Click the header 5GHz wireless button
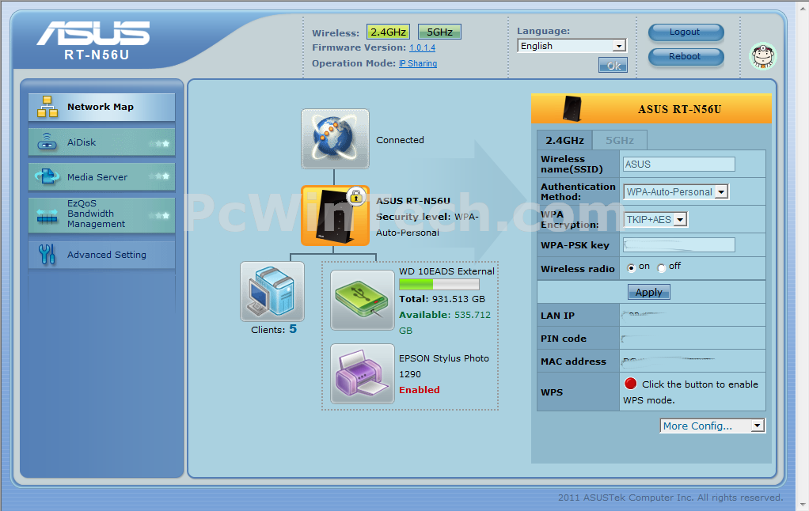The width and height of the screenshot is (809, 511). pos(439,32)
